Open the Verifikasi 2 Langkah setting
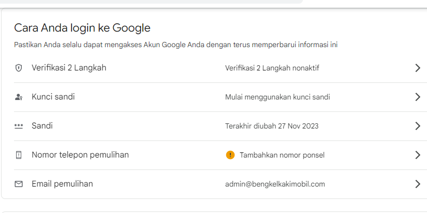This screenshot has width=427, height=213. [x=69, y=68]
